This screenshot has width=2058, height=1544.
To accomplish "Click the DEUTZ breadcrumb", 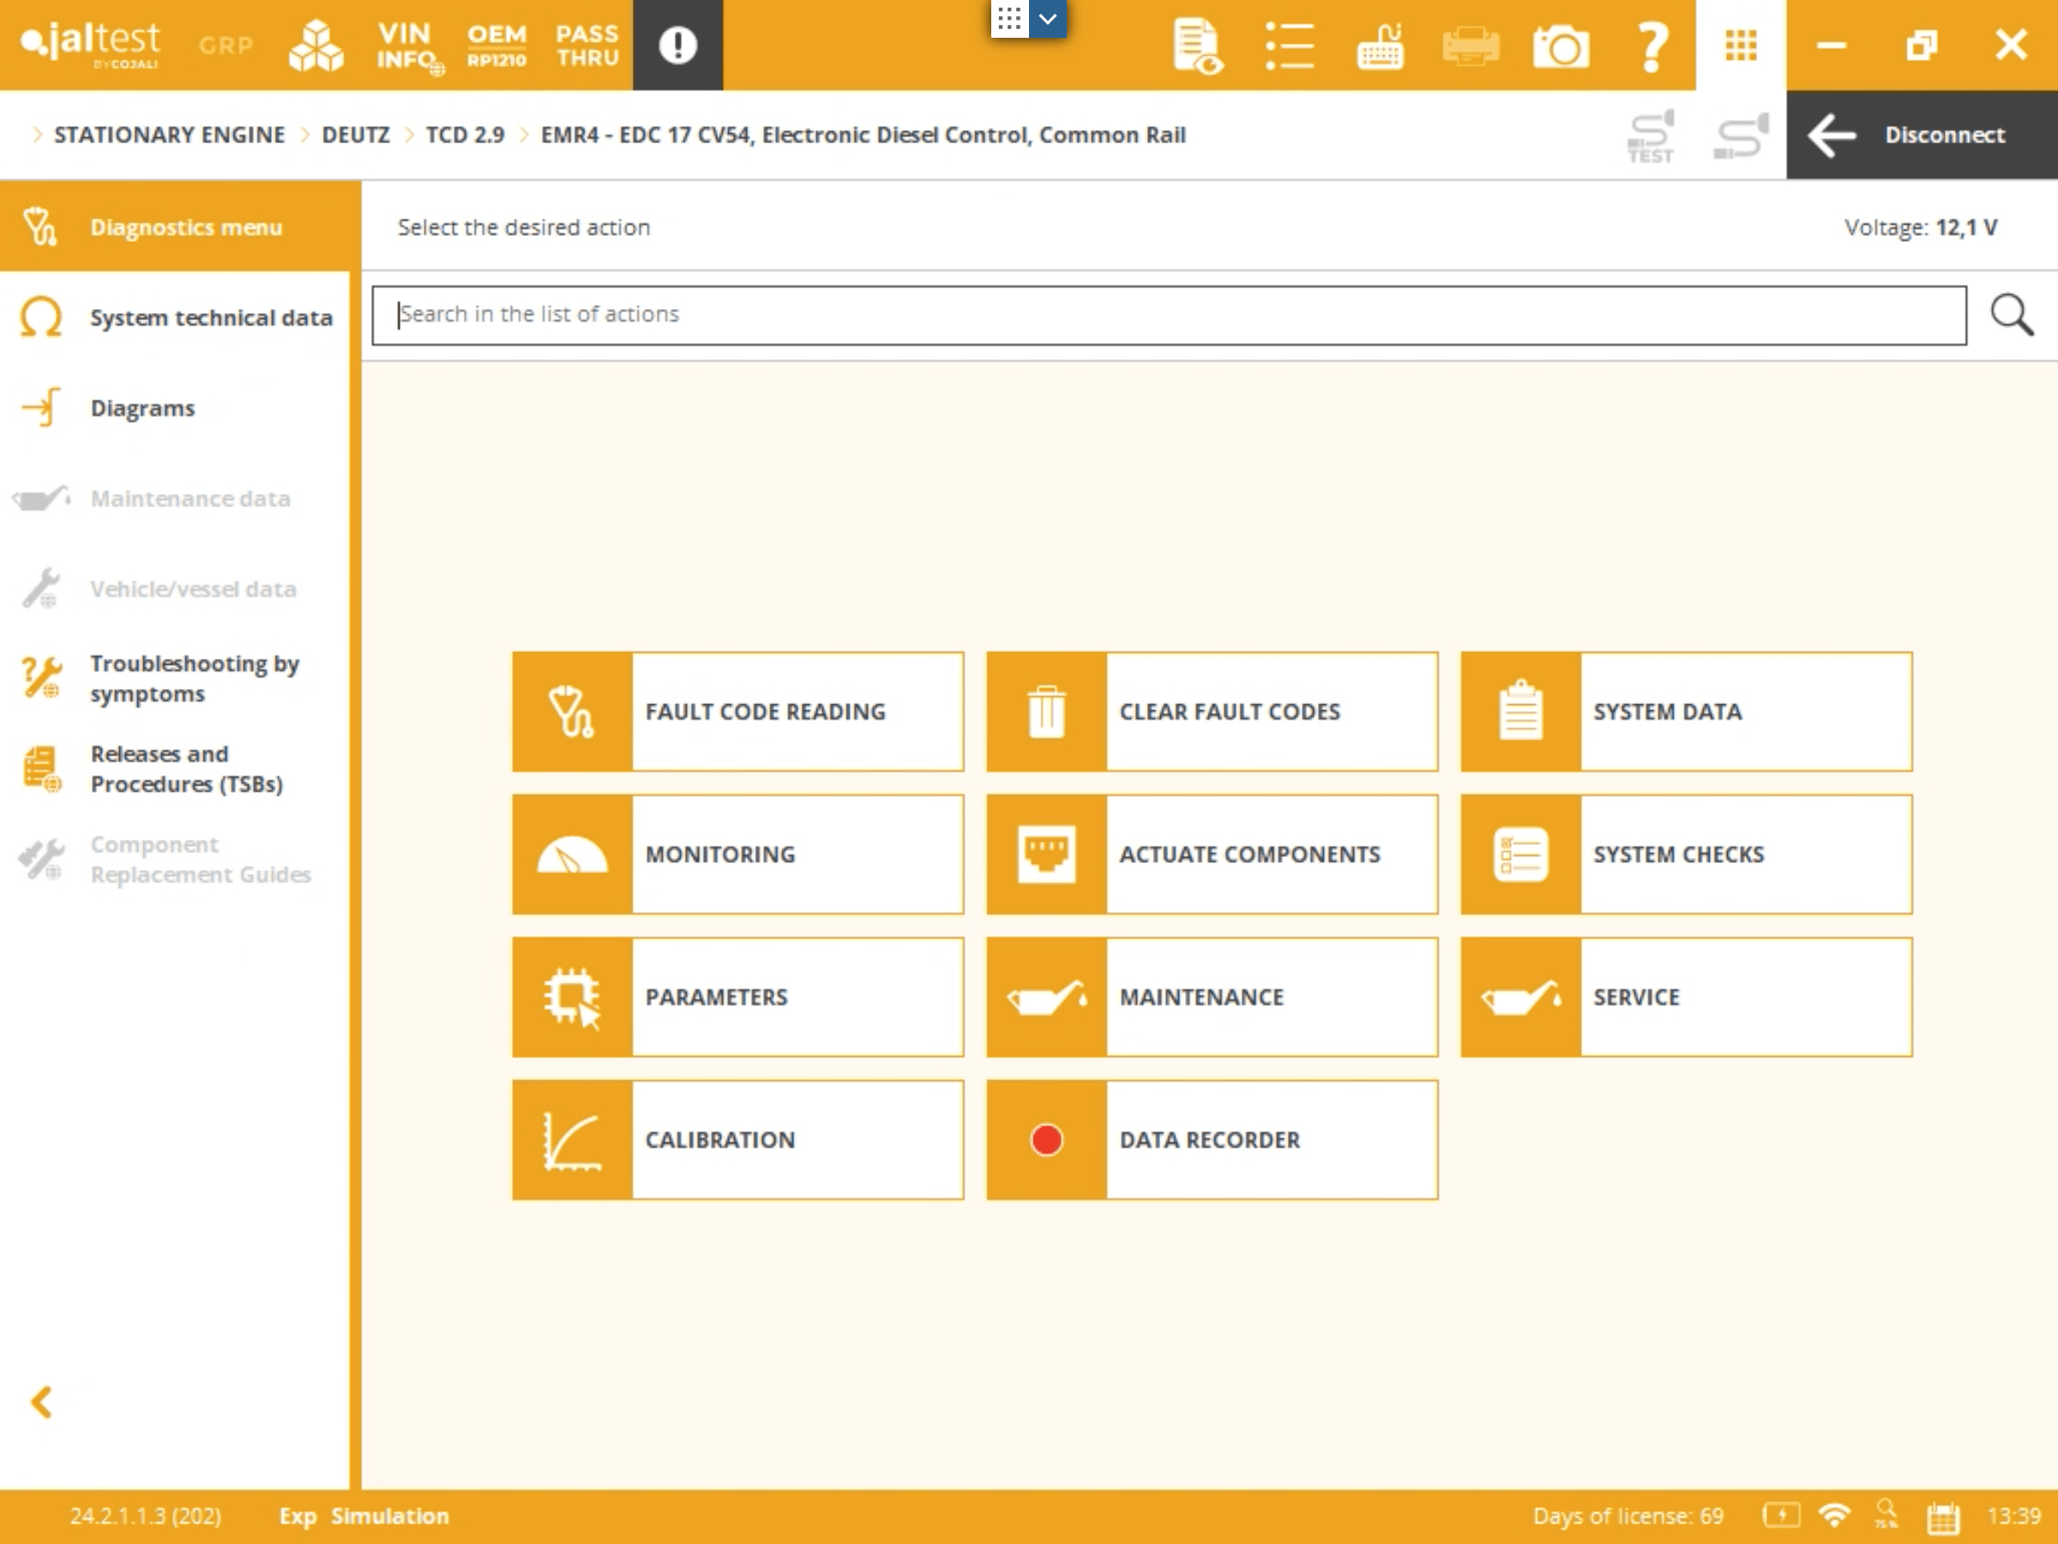I will click(x=355, y=135).
